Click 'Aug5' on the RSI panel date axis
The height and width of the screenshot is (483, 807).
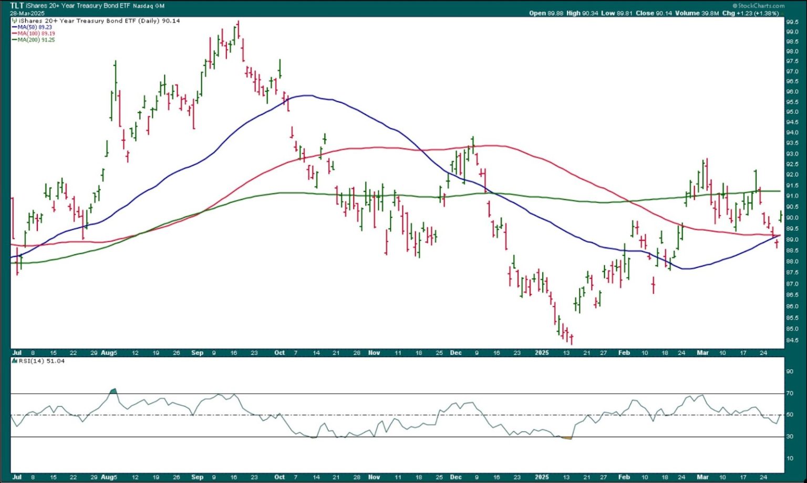109,477
